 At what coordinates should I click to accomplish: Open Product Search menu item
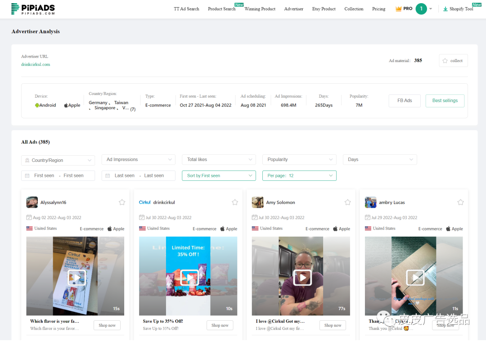point(221,9)
